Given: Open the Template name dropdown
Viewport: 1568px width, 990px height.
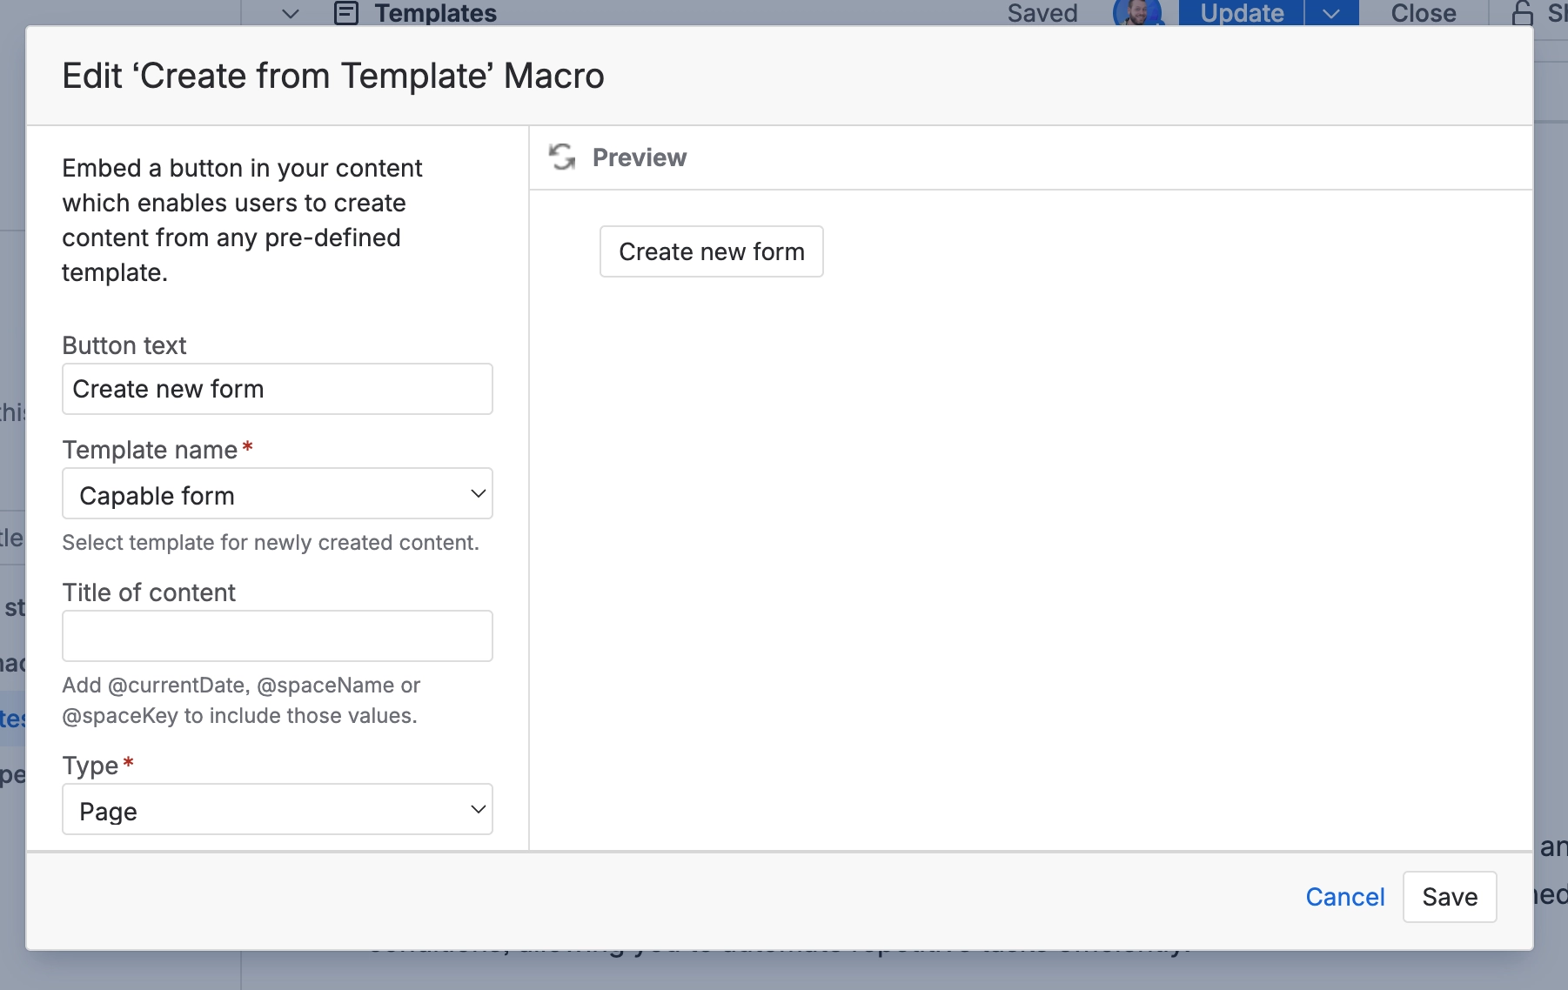Looking at the screenshot, I should (278, 494).
